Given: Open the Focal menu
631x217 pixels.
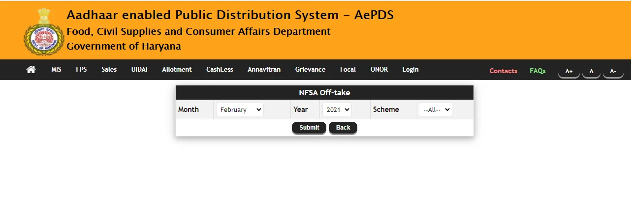Looking at the screenshot, I should [348, 70].
